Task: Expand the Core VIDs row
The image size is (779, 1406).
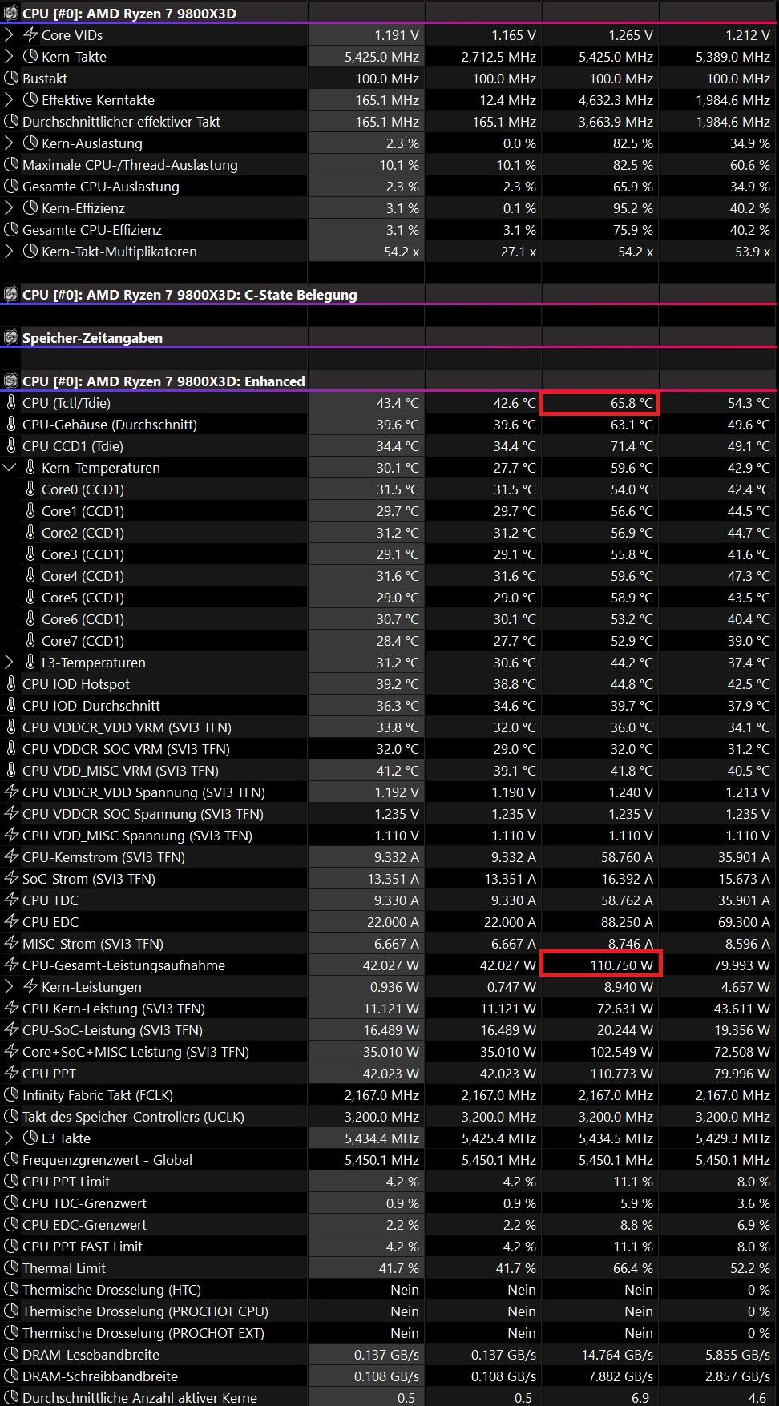Action: pyautogui.click(x=9, y=35)
